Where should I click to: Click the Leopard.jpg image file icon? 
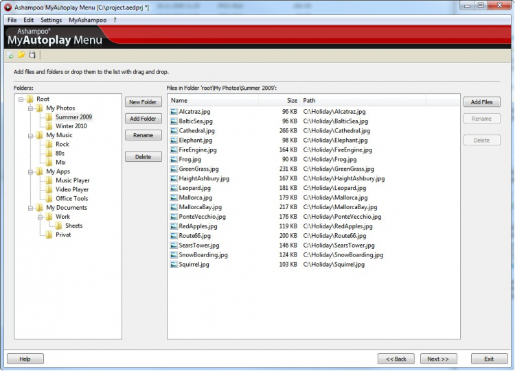[174, 188]
